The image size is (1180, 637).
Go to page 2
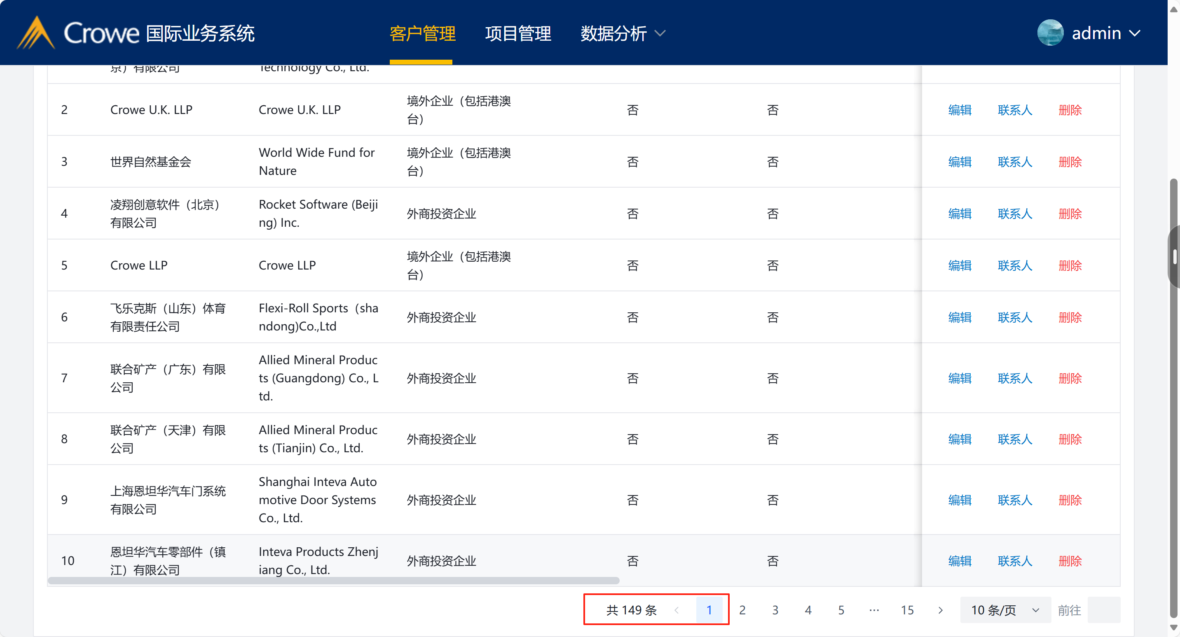pos(742,610)
